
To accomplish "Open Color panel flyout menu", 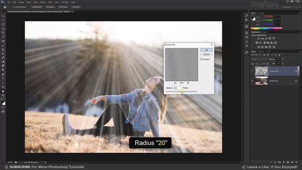I will (300, 13).
